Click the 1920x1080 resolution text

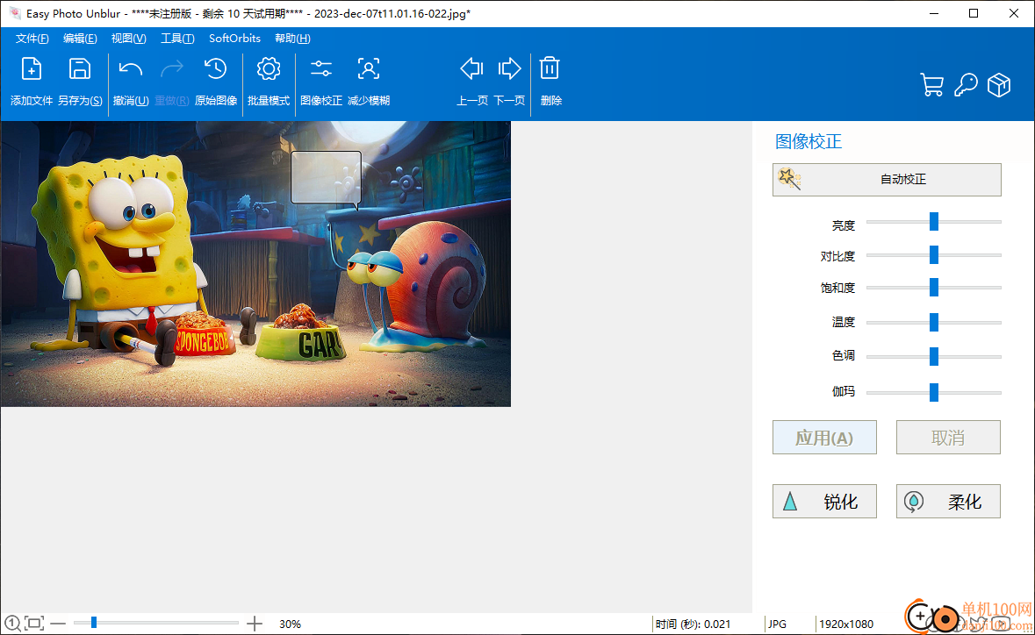coord(846,624)
